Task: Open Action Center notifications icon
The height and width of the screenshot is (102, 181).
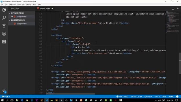Action: [176, 100]
